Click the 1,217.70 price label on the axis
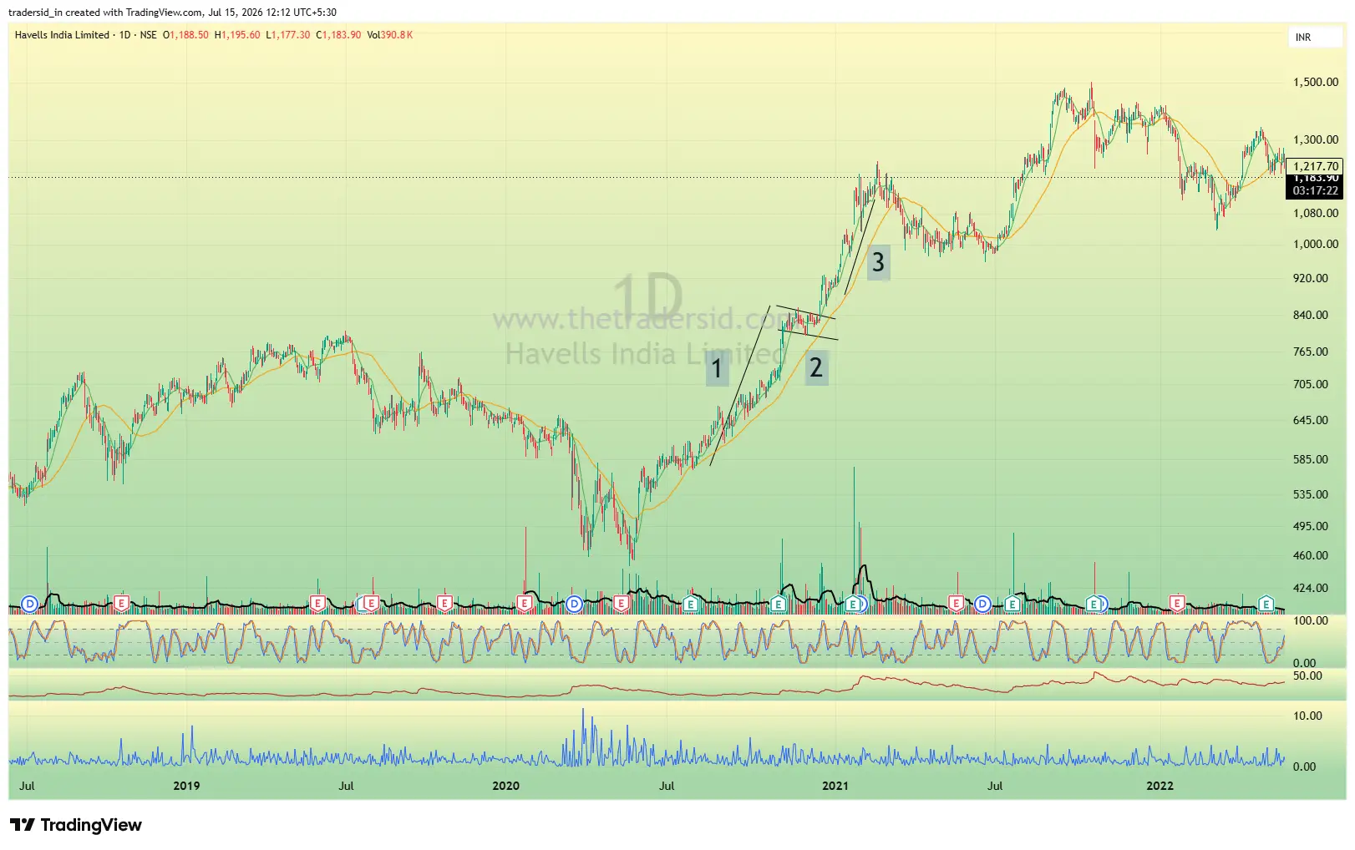 (x=1315, y=166)
